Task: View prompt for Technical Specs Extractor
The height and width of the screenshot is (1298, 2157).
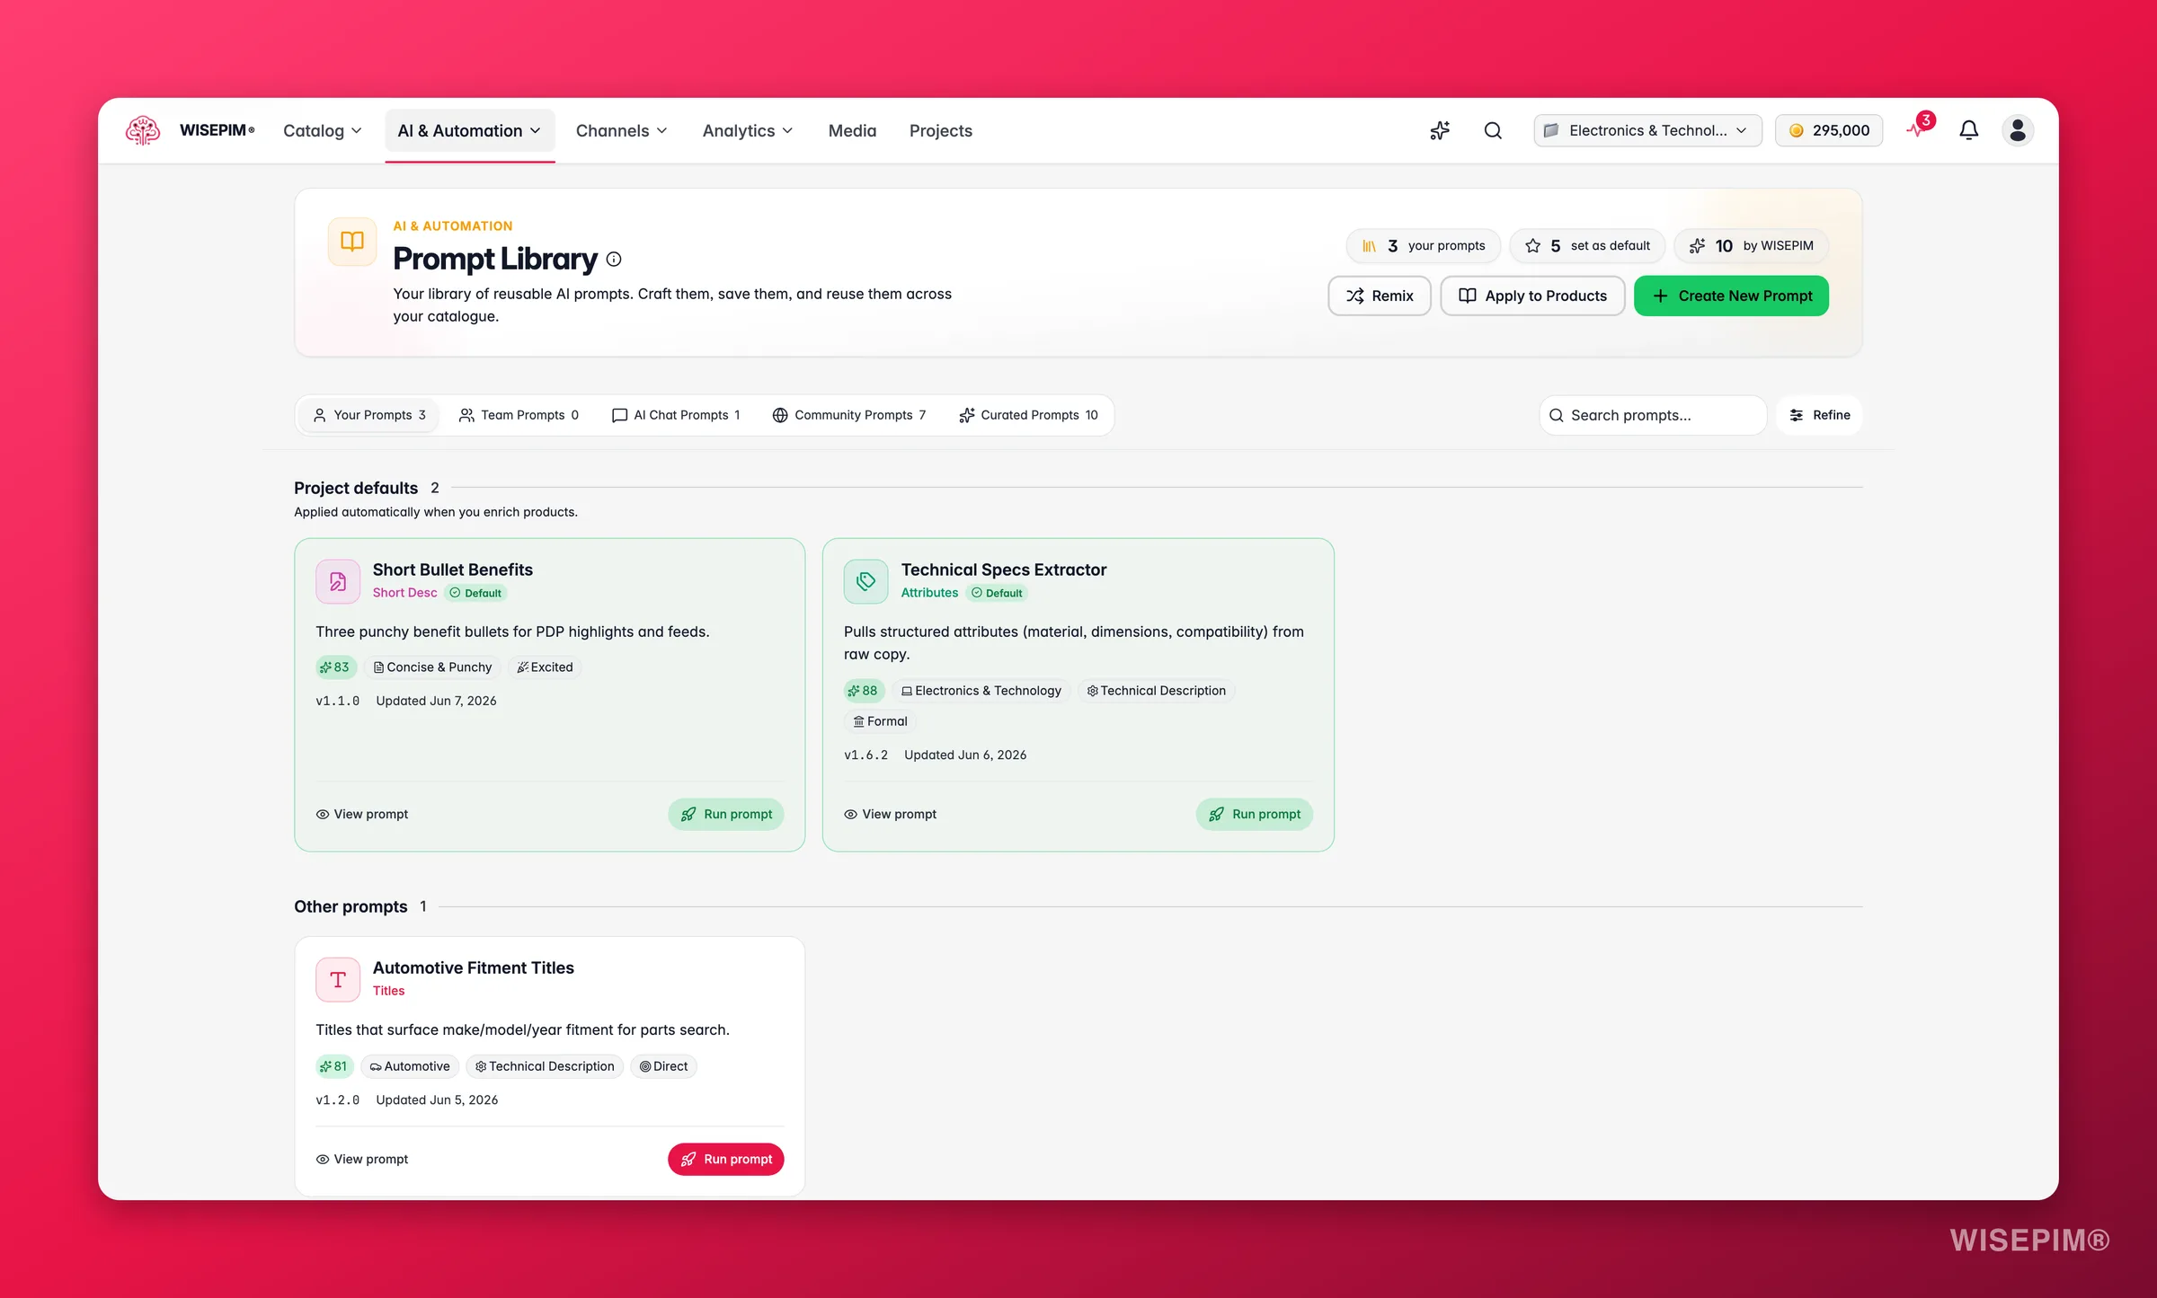Action: point(890,814)
